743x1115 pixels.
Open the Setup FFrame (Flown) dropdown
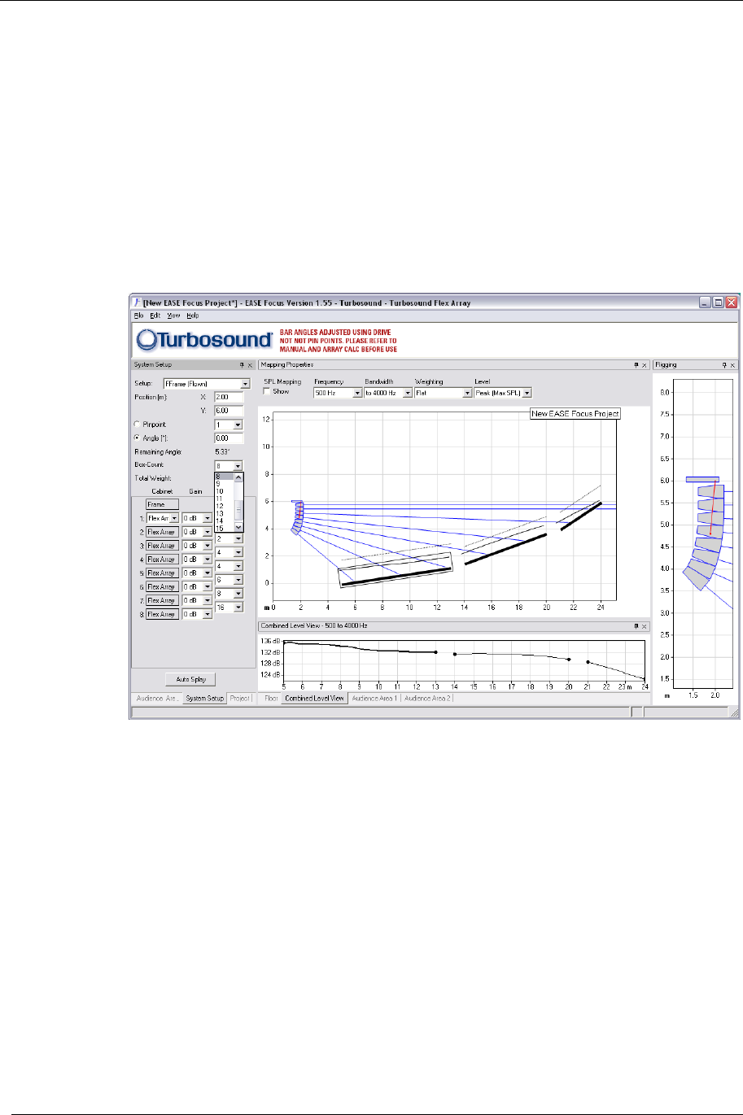[245, 384]
